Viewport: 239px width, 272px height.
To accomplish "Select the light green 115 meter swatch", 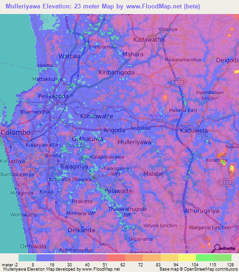I will click(x=223, y=258).
